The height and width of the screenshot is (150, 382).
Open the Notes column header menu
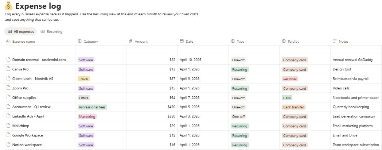(356, 41)
